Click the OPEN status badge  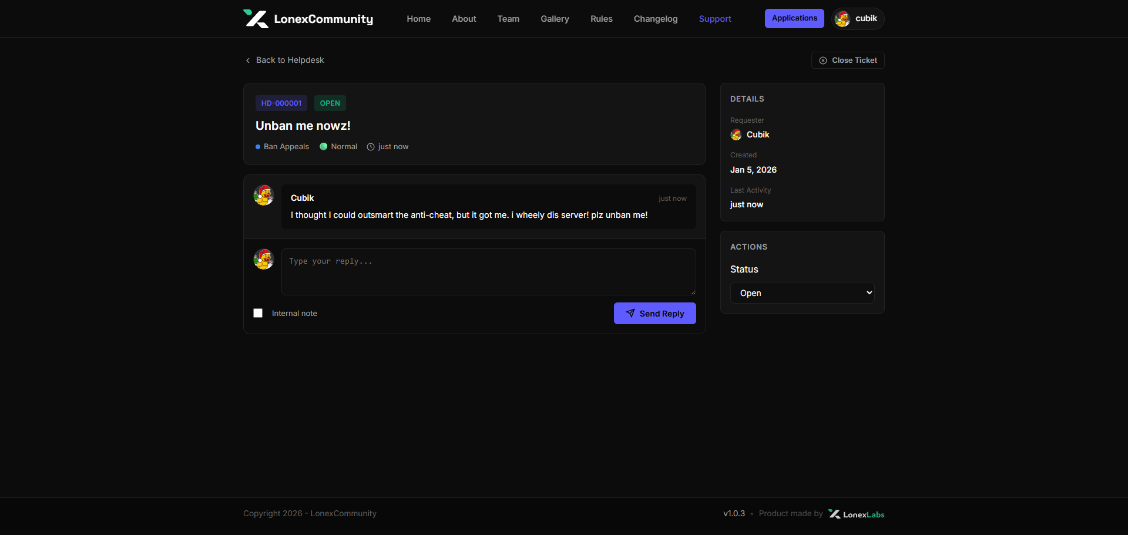[x=330, y=103]
